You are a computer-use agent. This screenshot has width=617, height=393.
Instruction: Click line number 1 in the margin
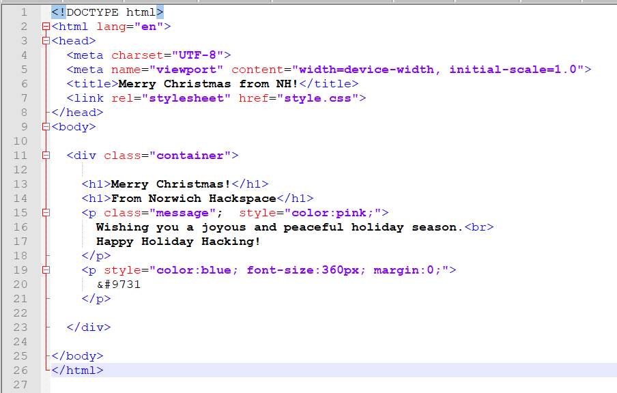coord(24,12)
